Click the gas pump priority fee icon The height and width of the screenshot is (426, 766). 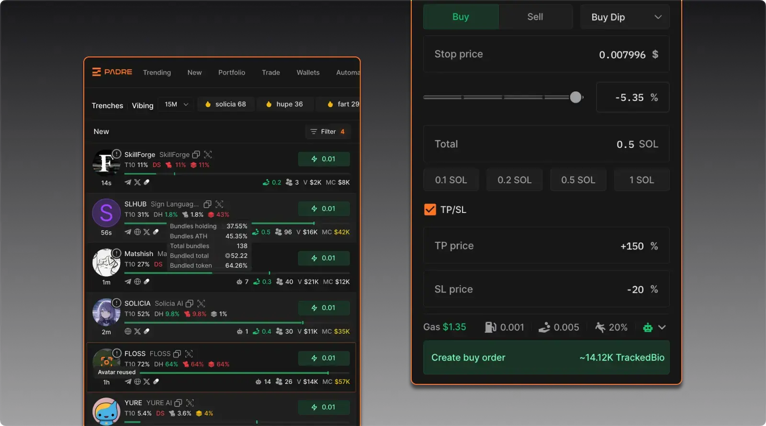[x=490, y=327]
